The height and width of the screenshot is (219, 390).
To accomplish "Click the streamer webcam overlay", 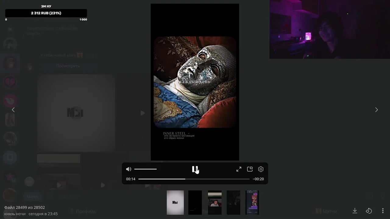I will click(x=330, y=29).
